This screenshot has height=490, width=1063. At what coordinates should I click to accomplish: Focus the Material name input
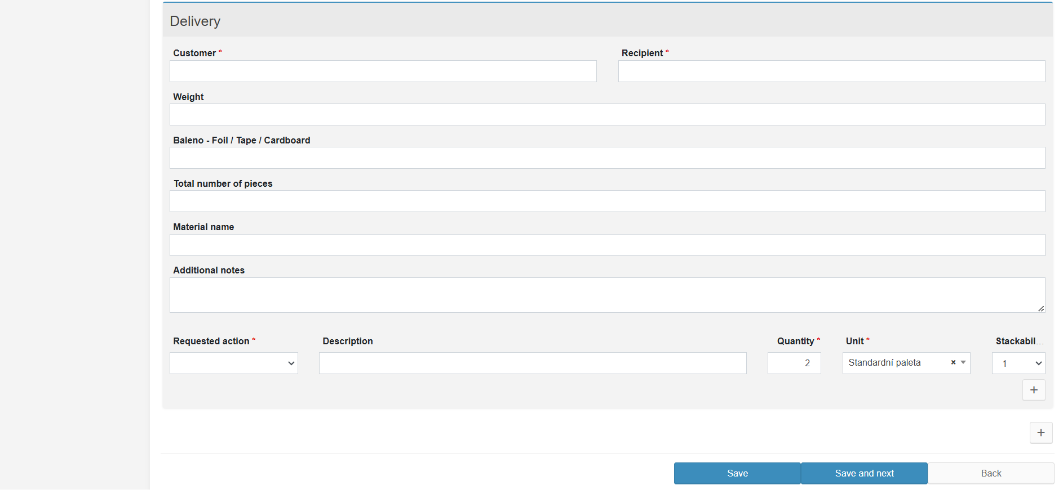pyautogui.click(x=607, y=245)
